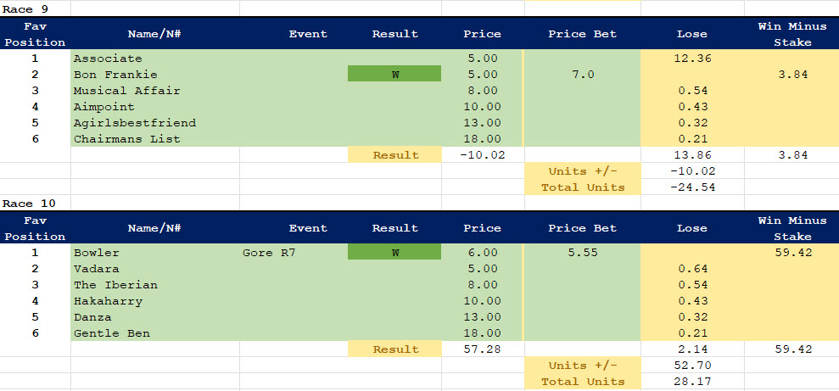This screenshot has height=391, width=839.
Task: Click the 57.28 result price cell
Action: (482, 349)
